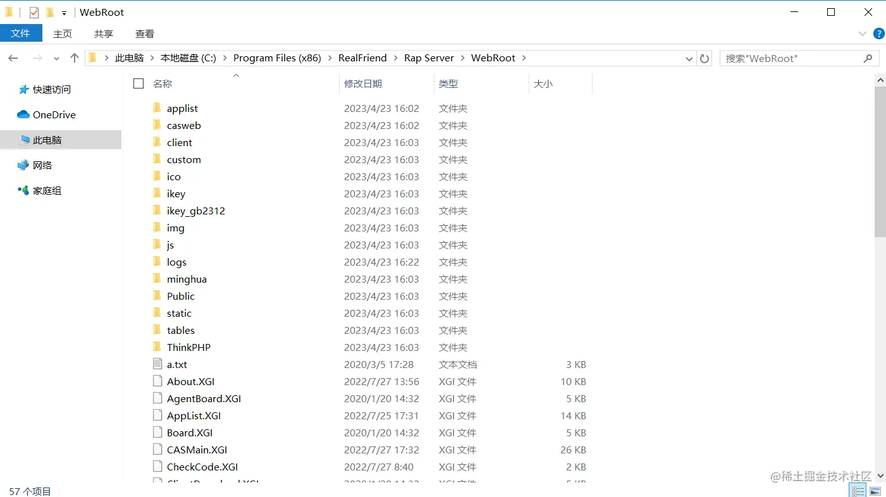Select the static folder name
886x497 pixels.
(x=179, y=313)
